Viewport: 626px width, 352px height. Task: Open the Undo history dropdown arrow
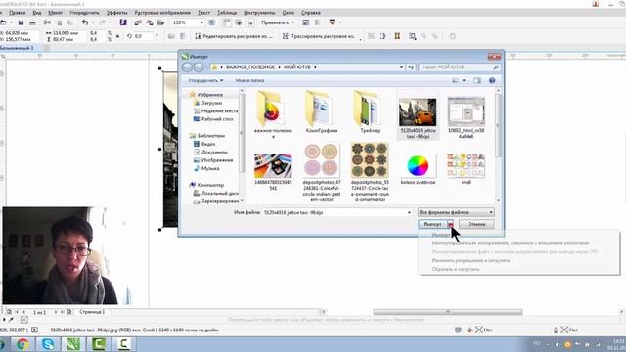(93, 22)
